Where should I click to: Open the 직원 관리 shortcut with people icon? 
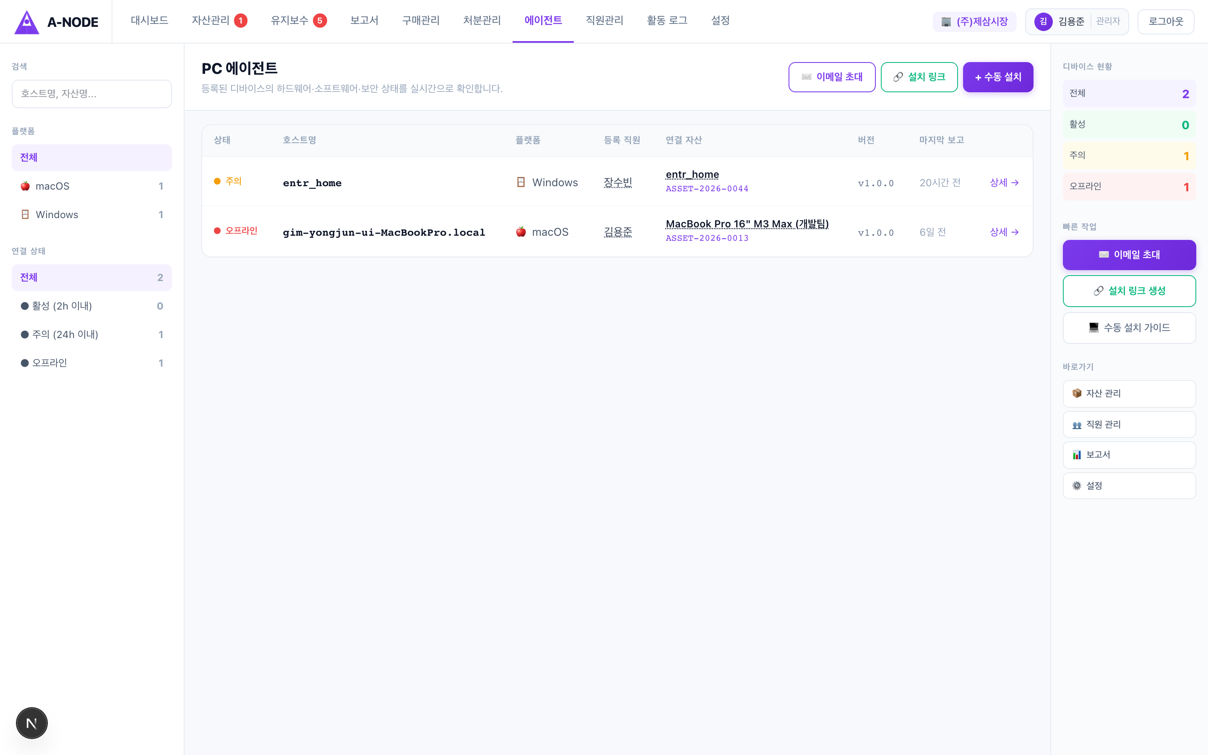1129,424
